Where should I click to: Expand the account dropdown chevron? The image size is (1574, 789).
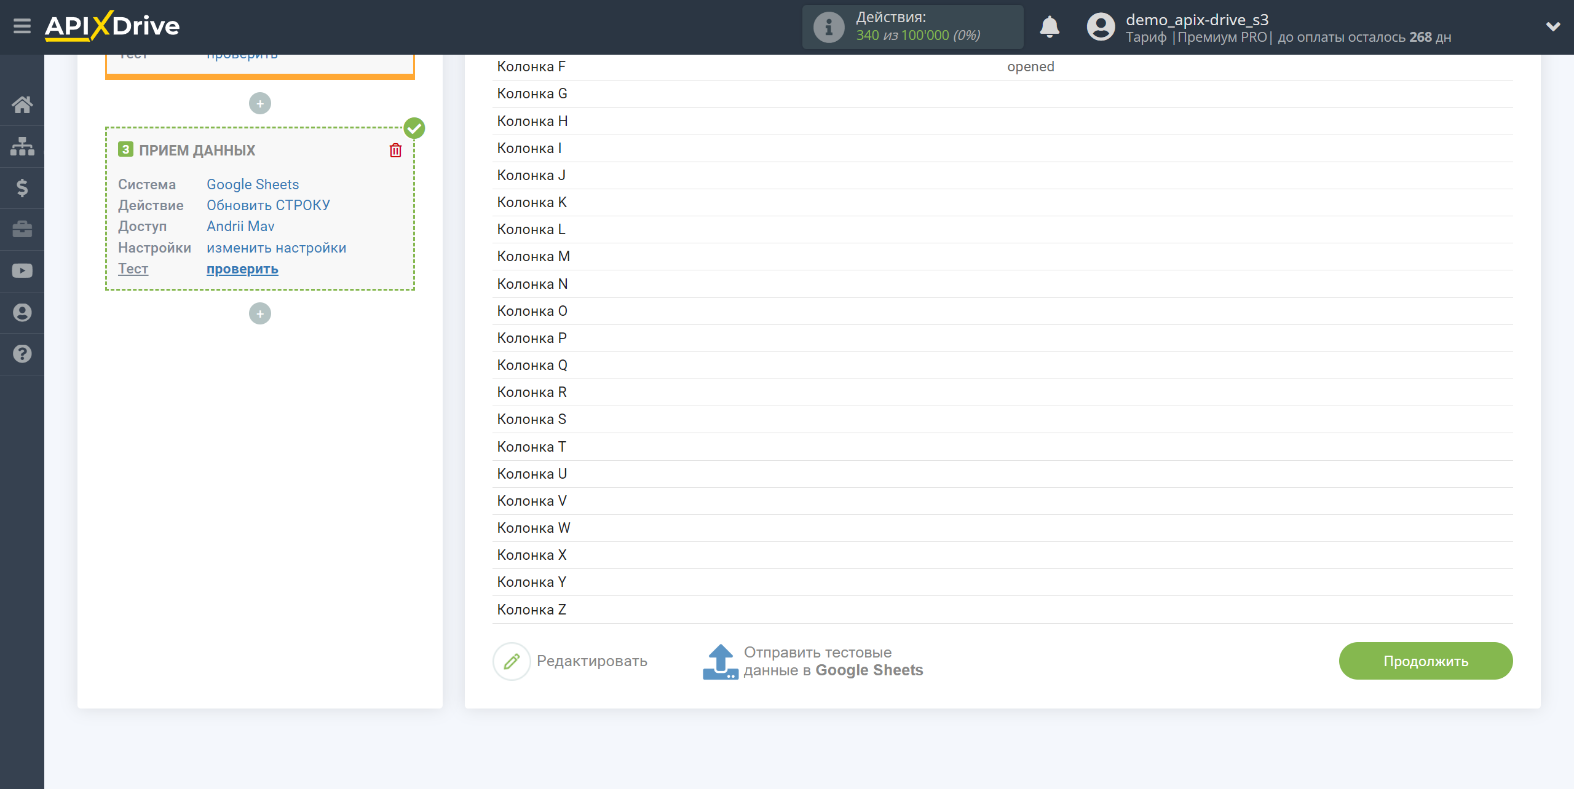pyautogui.click(x=1553, y=26)
